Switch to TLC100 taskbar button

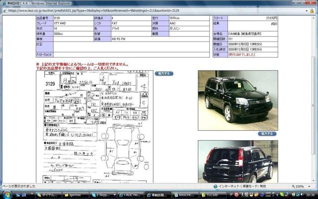pos(213,195)
